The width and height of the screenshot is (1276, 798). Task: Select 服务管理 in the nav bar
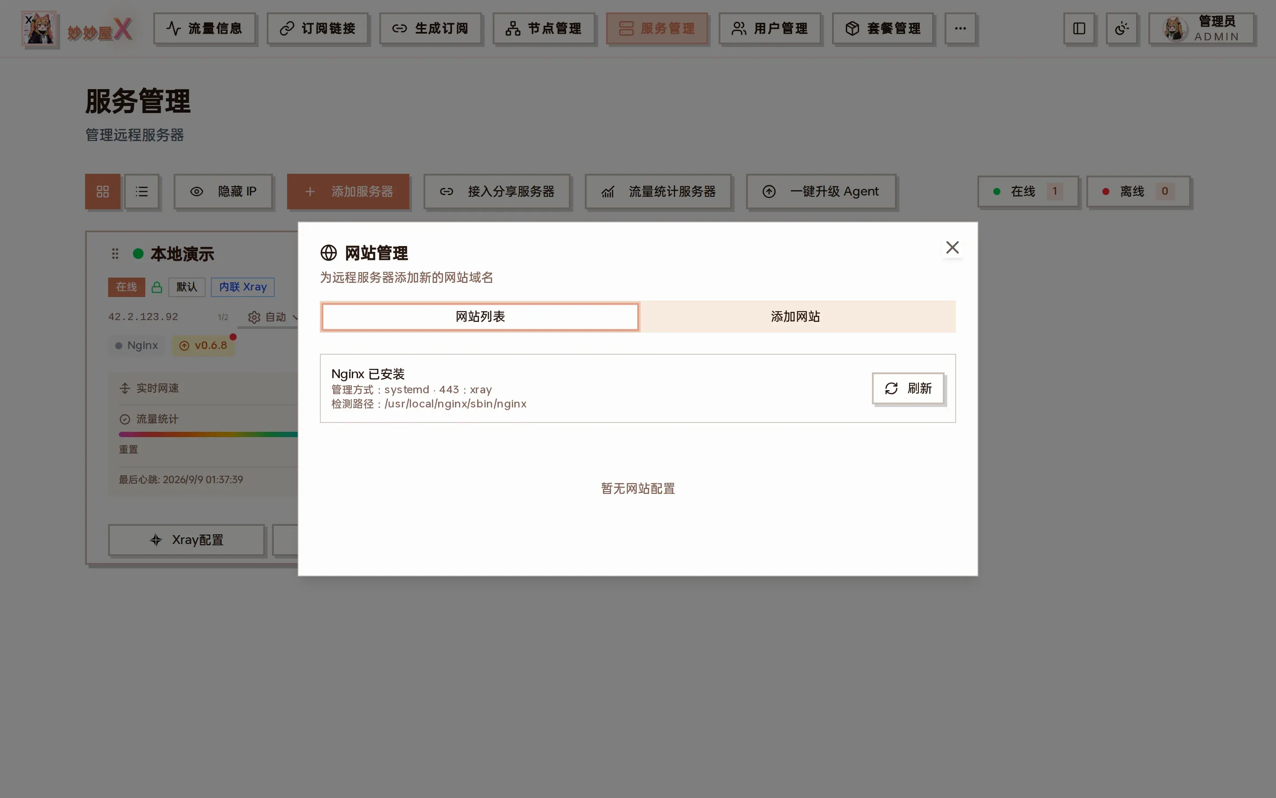click(x=657, y=28)
